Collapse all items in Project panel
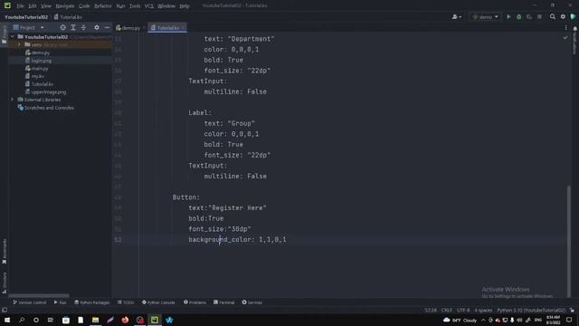579x326 pixels. 83,27
